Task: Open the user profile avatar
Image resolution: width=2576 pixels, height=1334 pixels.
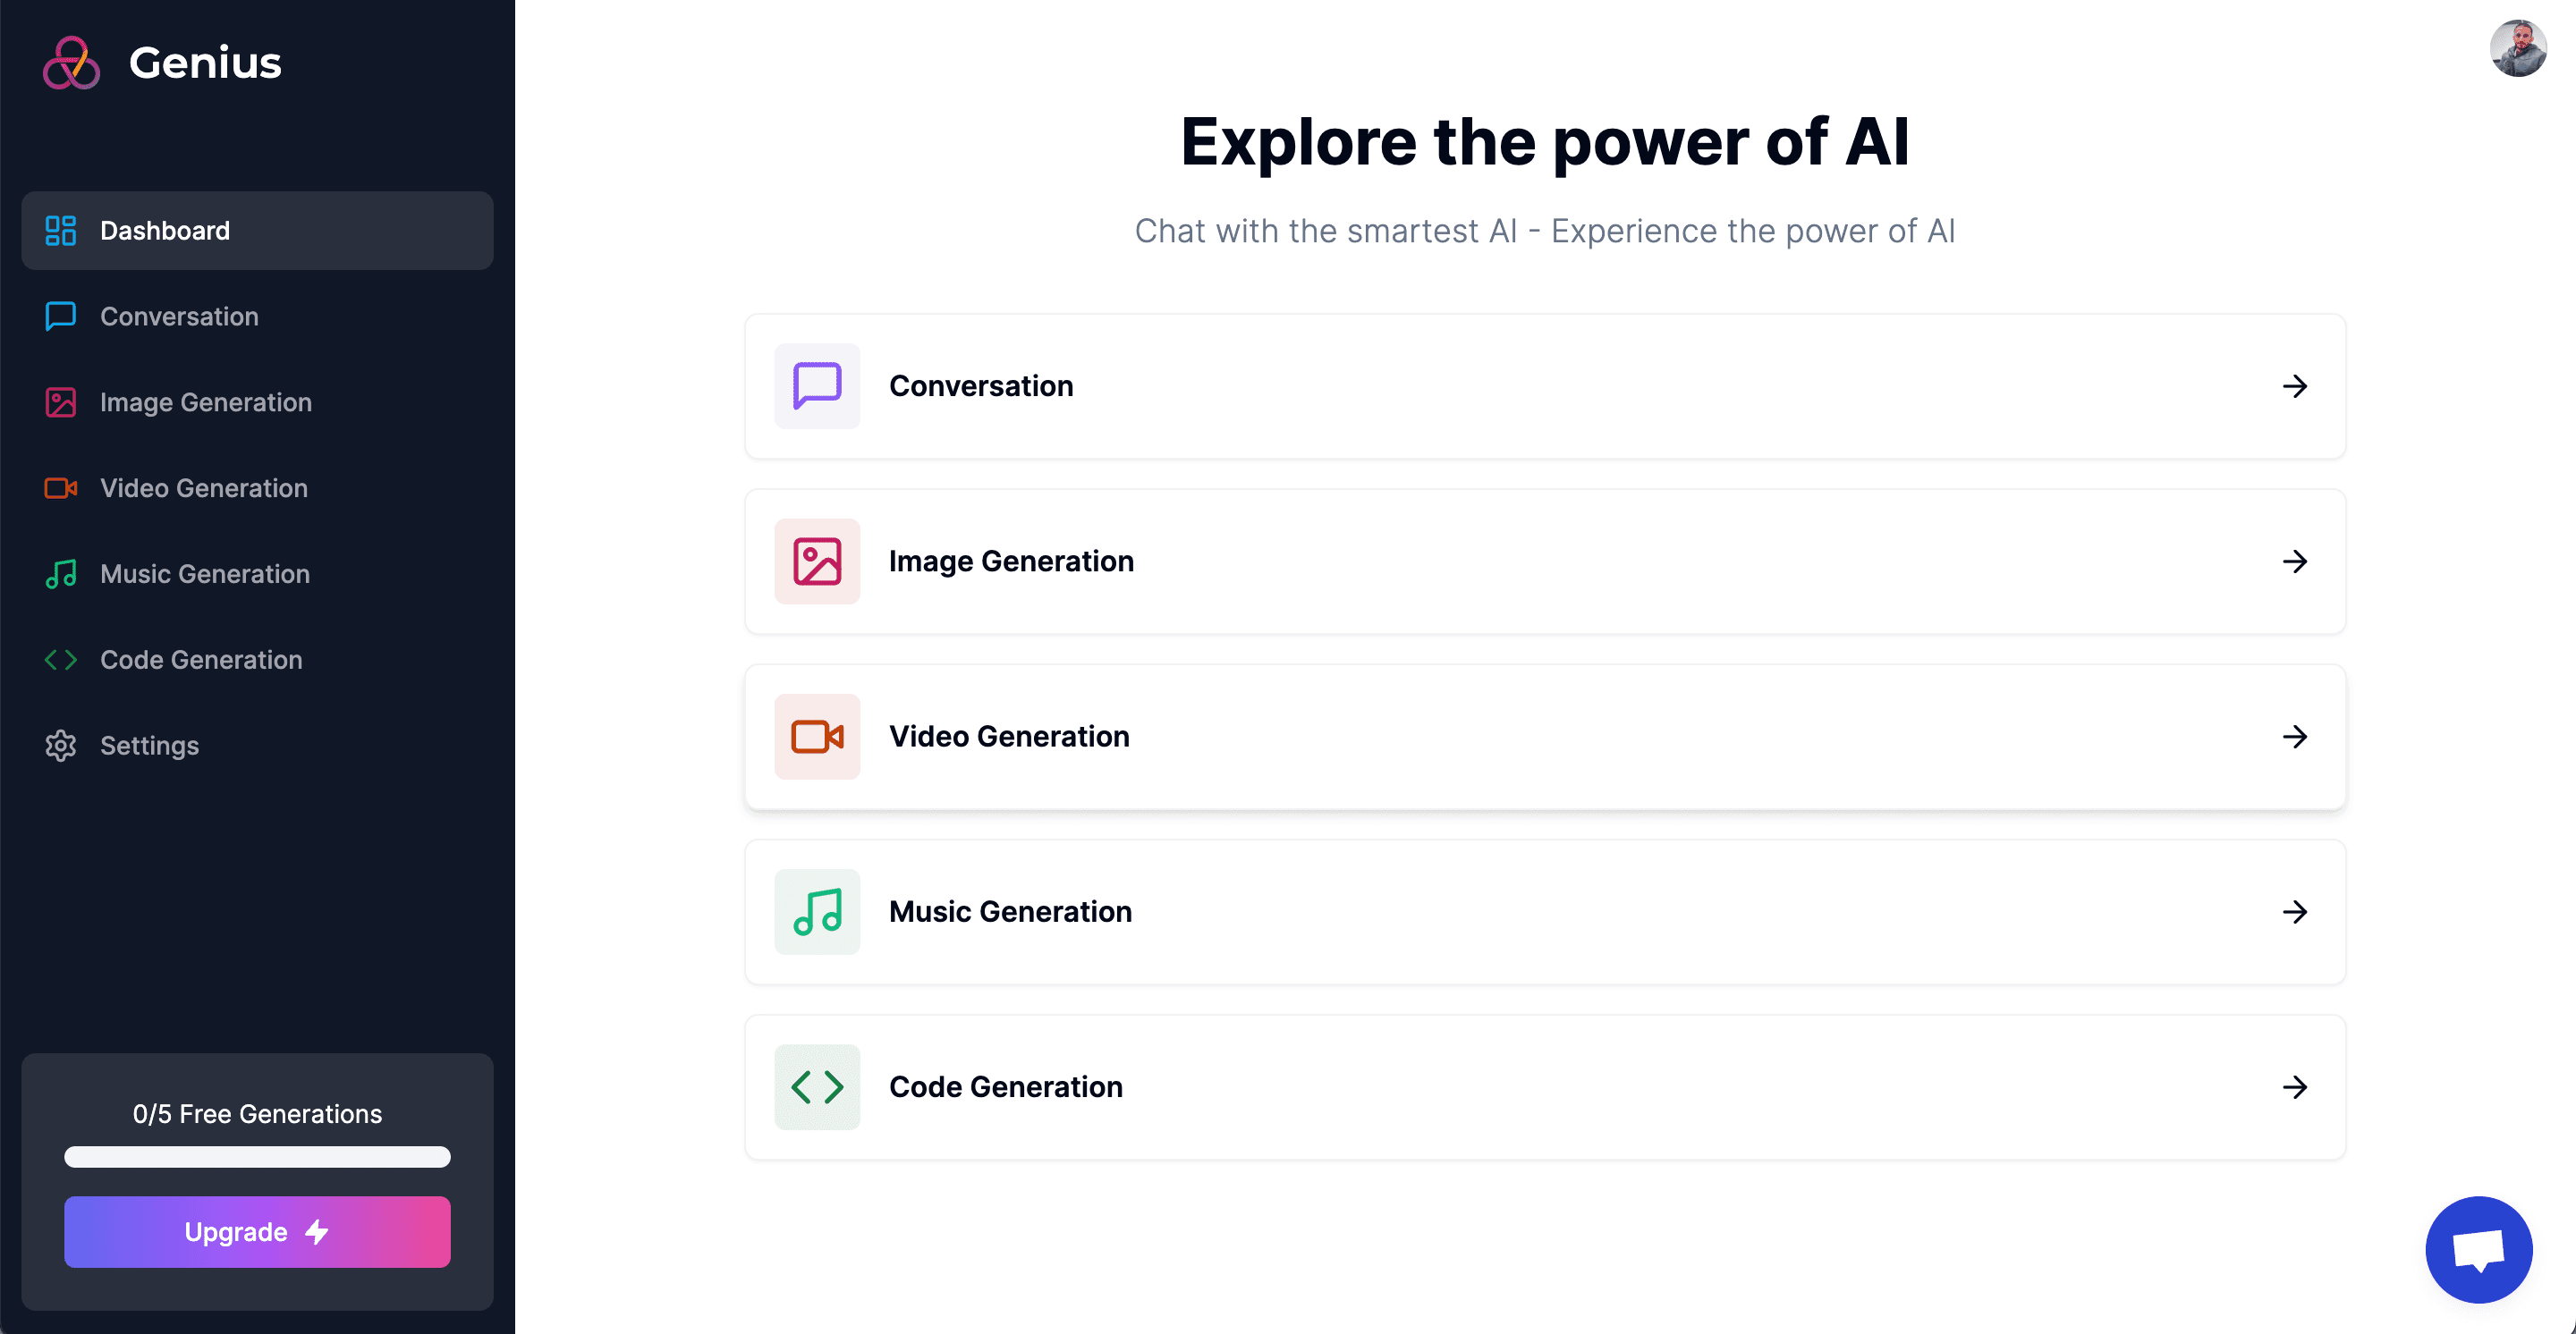Action: coord(2518,49)
